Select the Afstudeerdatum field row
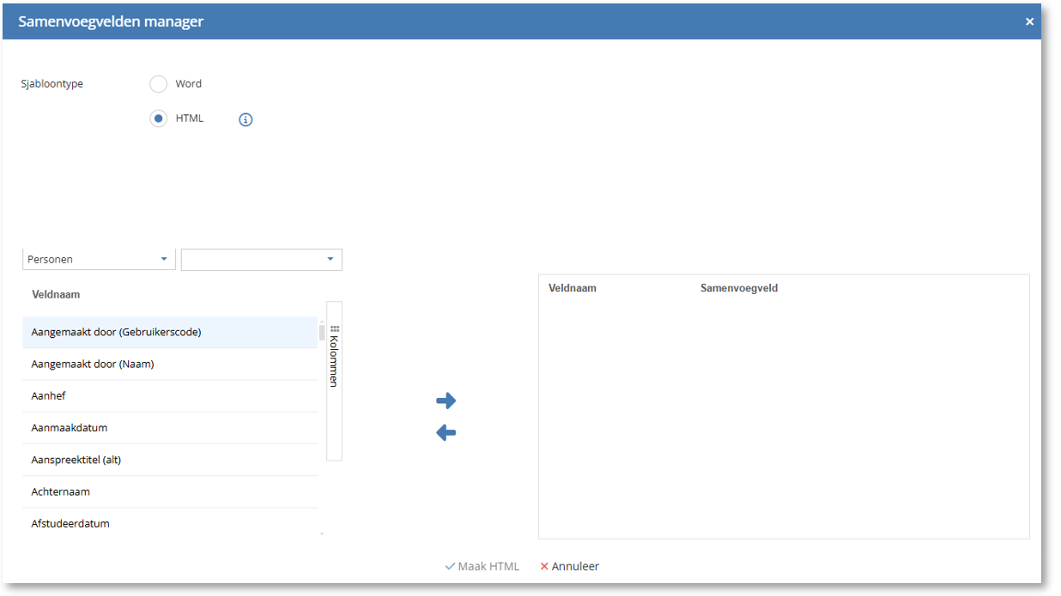Screen dimensions: 1061x596 pyautogui.click(x=170, y=523)
